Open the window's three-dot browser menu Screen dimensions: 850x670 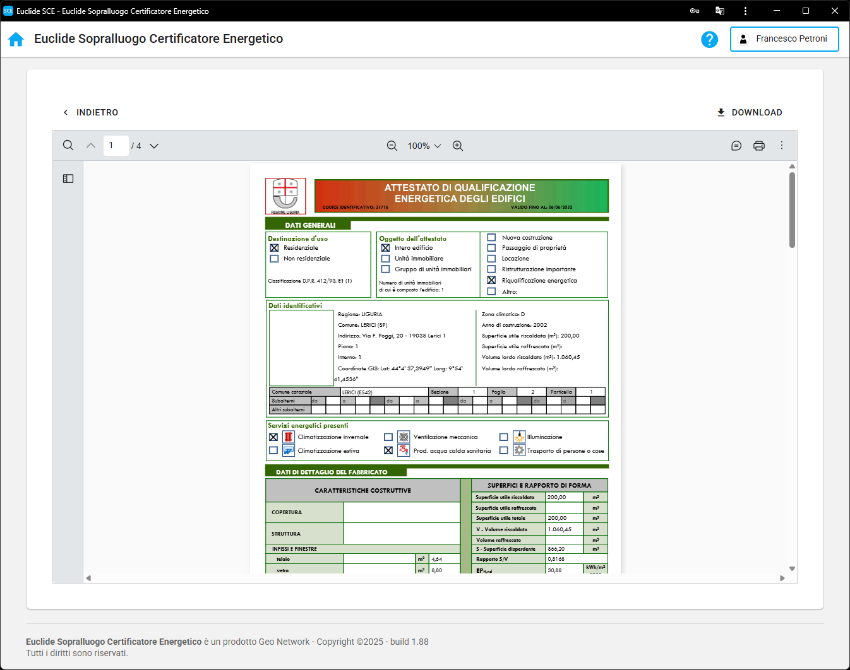coord(745,11)
